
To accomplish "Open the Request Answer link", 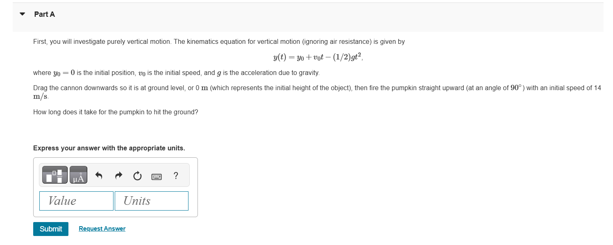I will (x=102, y=229).
